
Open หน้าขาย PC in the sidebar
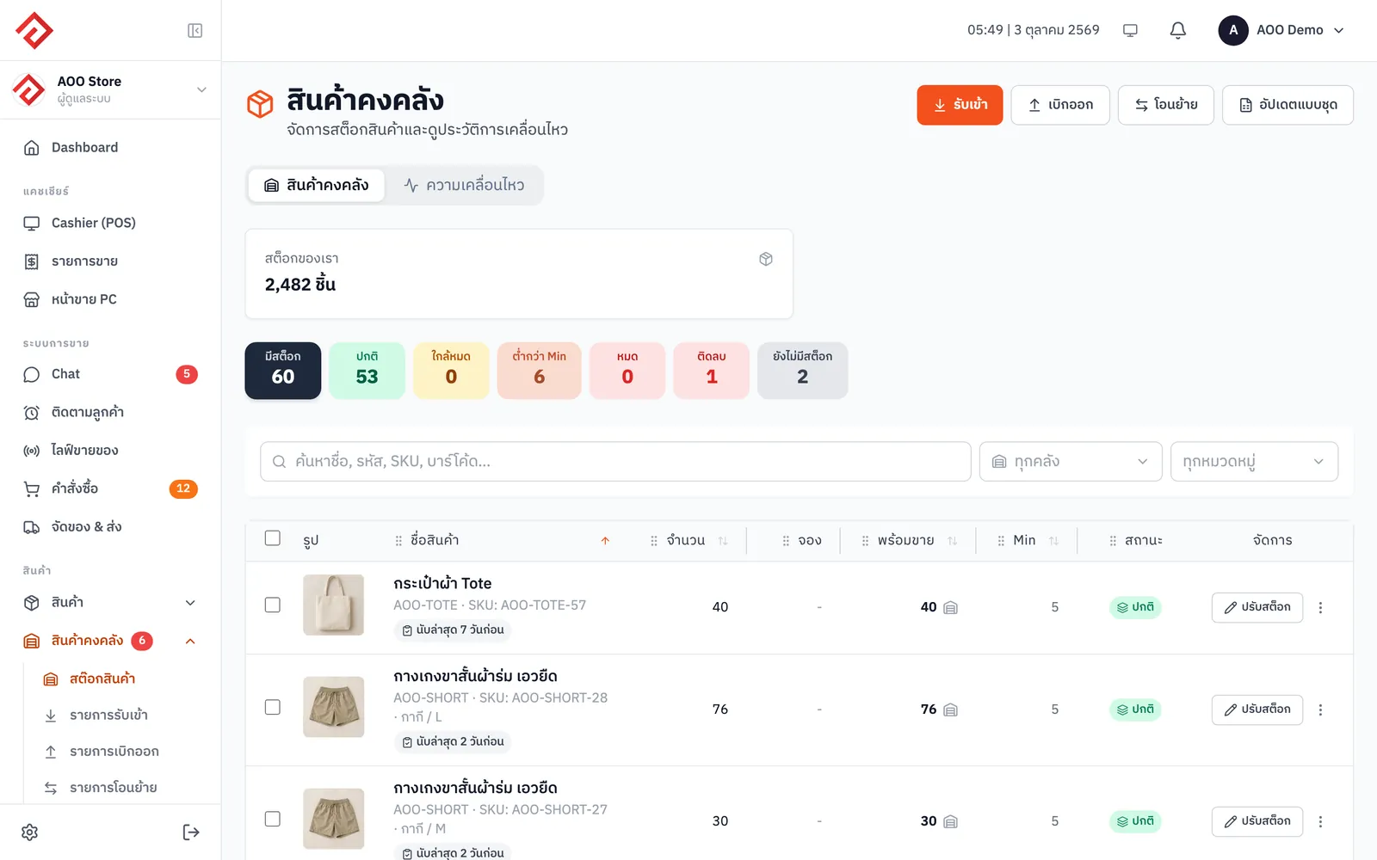click(110, 299)
